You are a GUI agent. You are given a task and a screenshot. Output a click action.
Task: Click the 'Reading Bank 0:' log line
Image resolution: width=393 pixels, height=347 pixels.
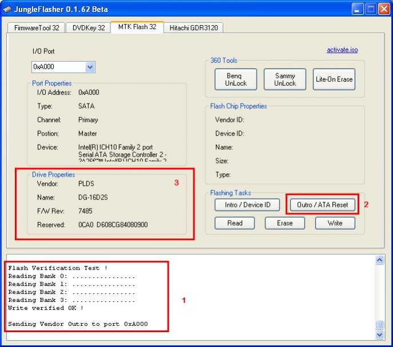[x=72, y=276]
